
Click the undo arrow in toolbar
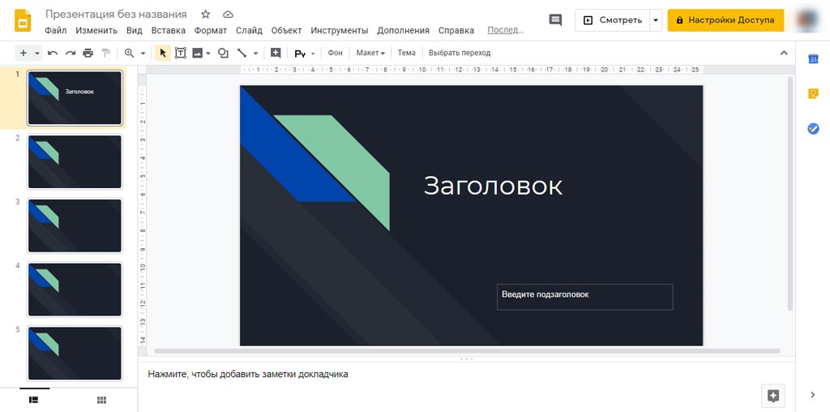pos(53,53)
